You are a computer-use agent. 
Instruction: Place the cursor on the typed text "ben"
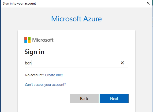click(x=28, y=63)
